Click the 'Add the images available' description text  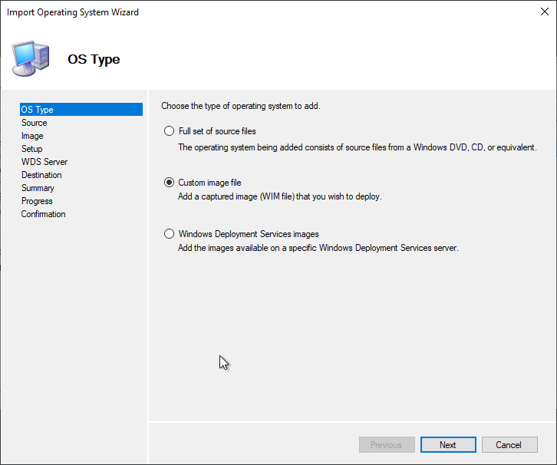click(318, 248)
